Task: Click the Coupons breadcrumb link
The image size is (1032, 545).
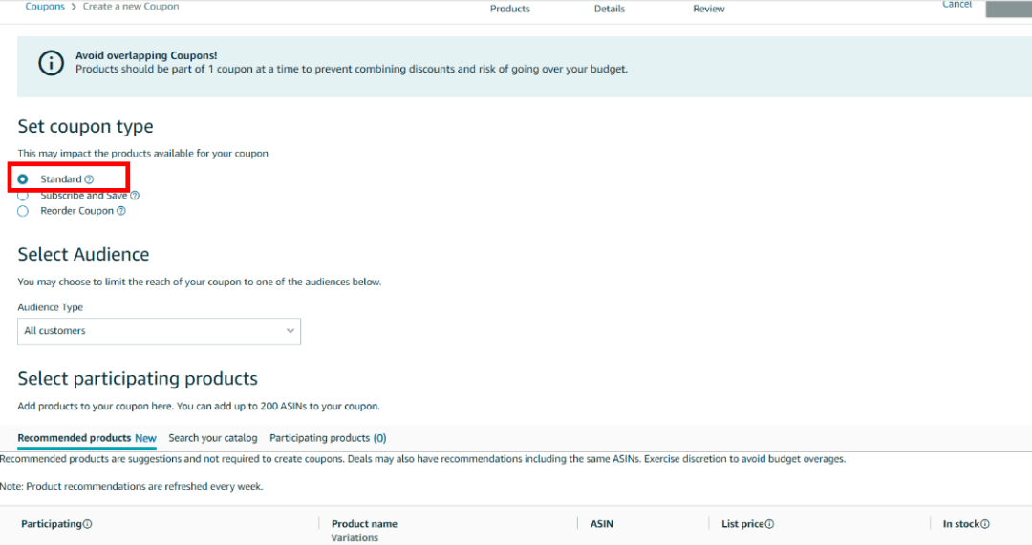Action: click(x=45, y=7)
